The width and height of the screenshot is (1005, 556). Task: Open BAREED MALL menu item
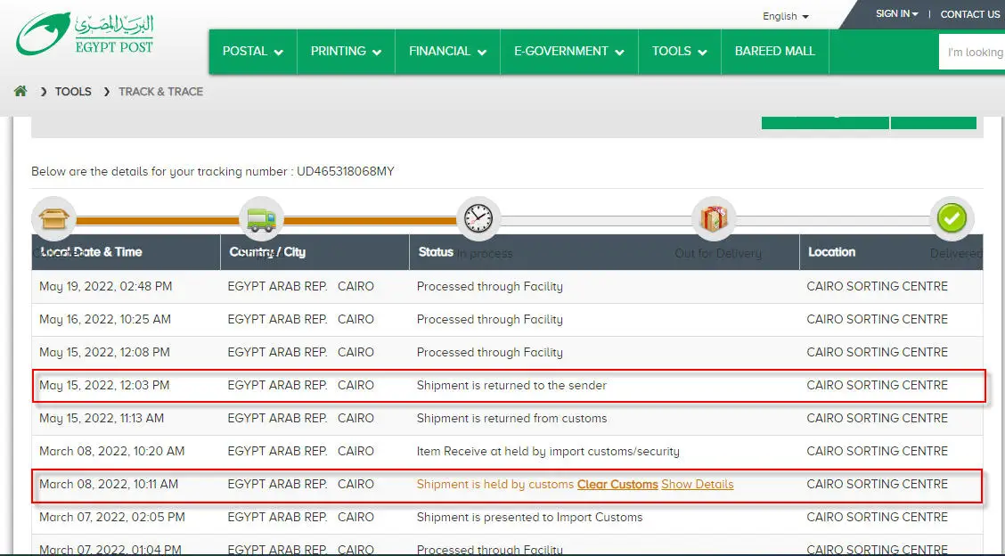[x=775, y=52]
